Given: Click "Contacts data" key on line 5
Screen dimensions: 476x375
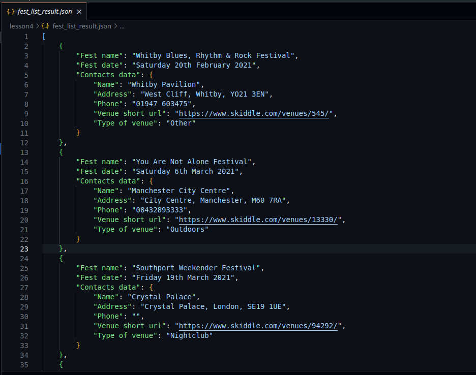Looking at the screenshot, I should 108,75.
